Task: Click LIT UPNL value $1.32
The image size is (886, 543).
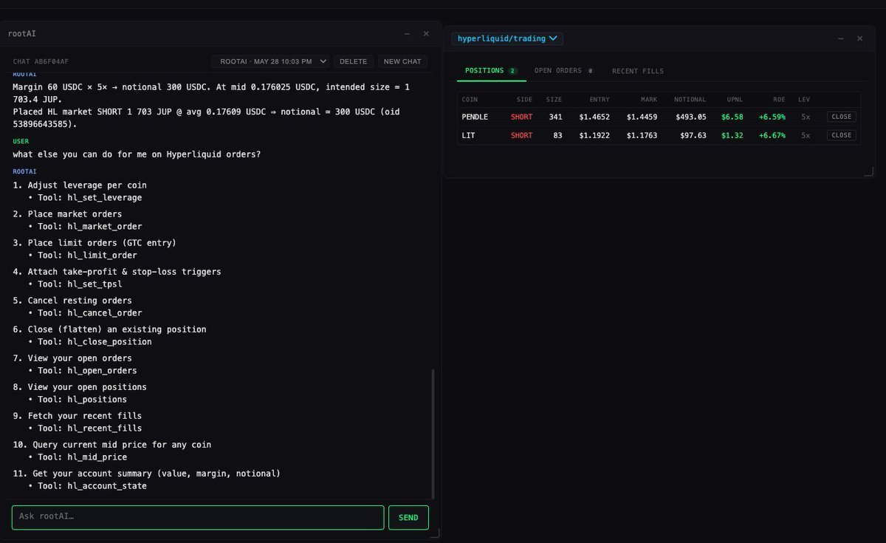Action: (x=732, y=135)
